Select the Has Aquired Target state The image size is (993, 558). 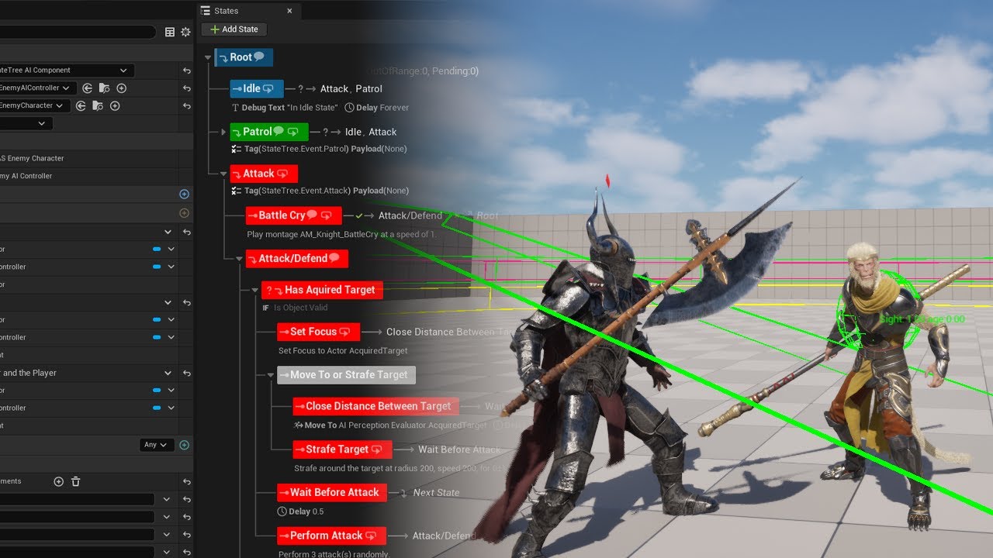(x=322, y=290)
